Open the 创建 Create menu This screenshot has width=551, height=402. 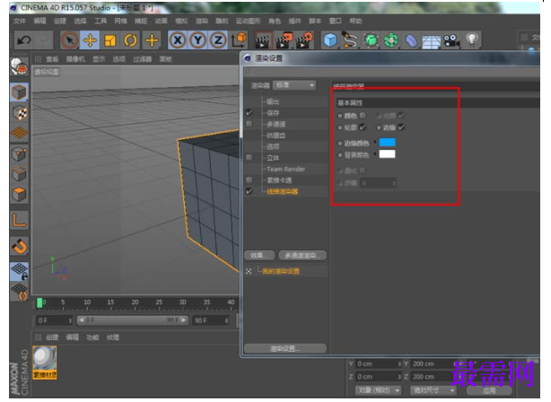pyautogui.click(x=60, y=21)
